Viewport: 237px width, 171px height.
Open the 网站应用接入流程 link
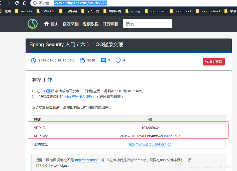pyautogui.click(x=78, y=97)
